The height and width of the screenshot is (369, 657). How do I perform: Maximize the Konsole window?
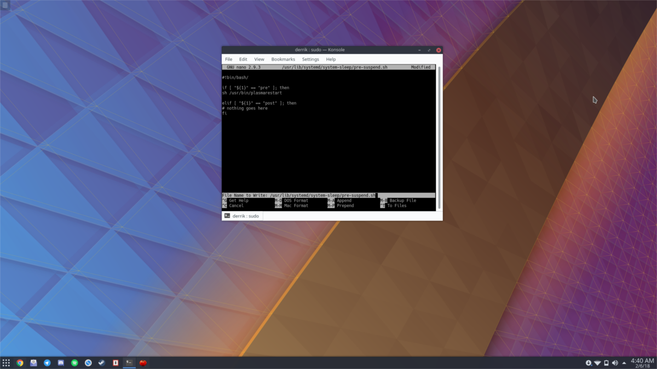pyautogui.click(x=429, y=50)
